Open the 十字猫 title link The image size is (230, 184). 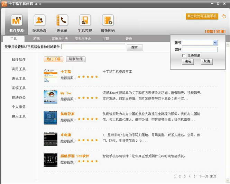click(x=66, y=72)
